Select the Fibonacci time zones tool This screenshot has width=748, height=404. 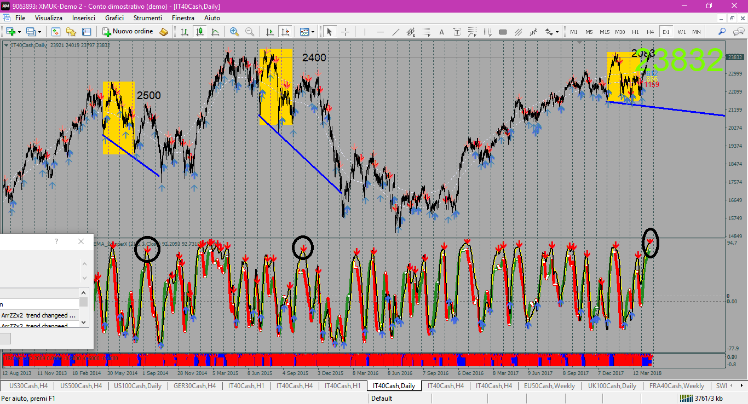point(488,32)
